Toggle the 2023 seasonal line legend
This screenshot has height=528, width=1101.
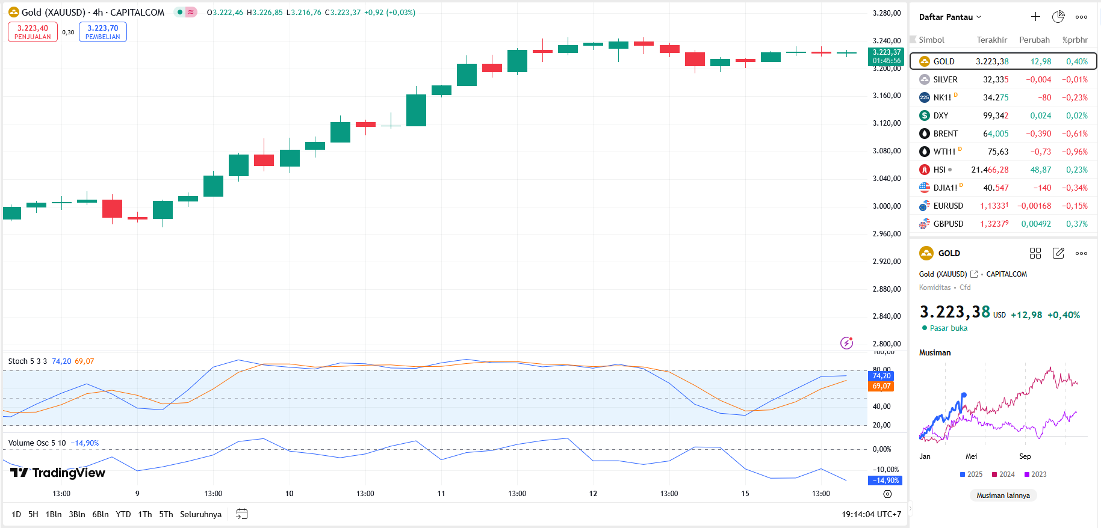pos(1035,474)
